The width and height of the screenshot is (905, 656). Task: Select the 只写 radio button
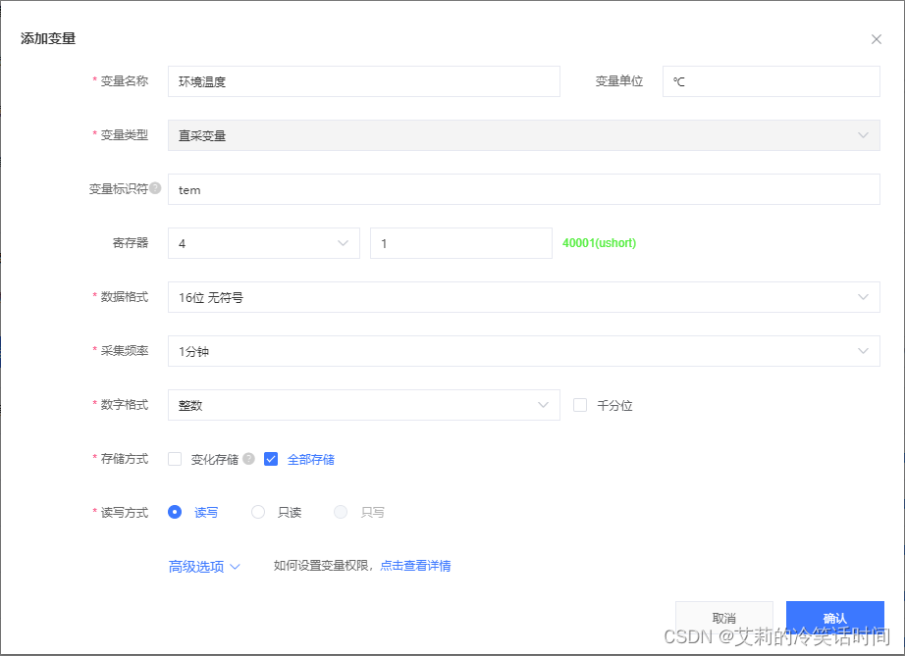point(341,512)
